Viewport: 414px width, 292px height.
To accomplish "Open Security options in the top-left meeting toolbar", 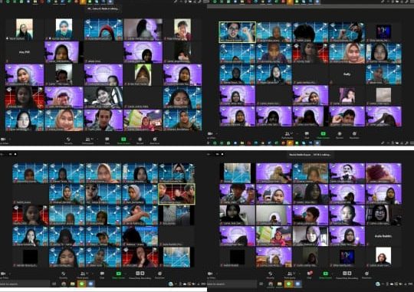I will [x=68, y=139].
